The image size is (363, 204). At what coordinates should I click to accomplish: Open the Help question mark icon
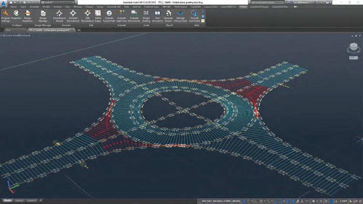327,2
